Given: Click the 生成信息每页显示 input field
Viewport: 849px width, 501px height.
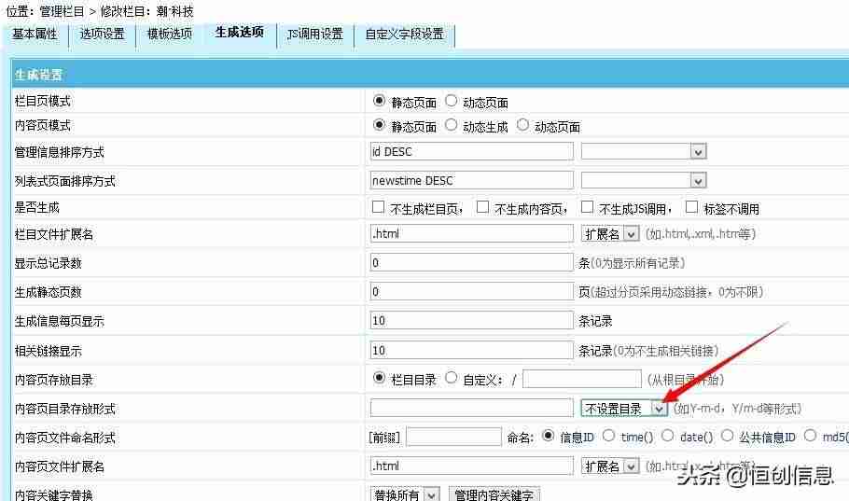Looking at the screenshot, I should 471,321.
